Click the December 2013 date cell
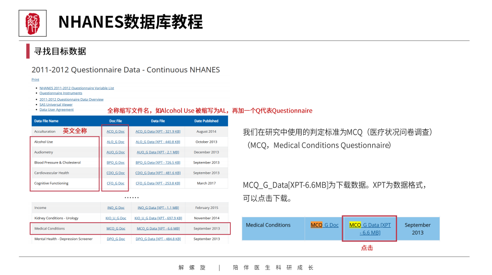This screenshot has height=275, width=492. (x=206, y=152)
